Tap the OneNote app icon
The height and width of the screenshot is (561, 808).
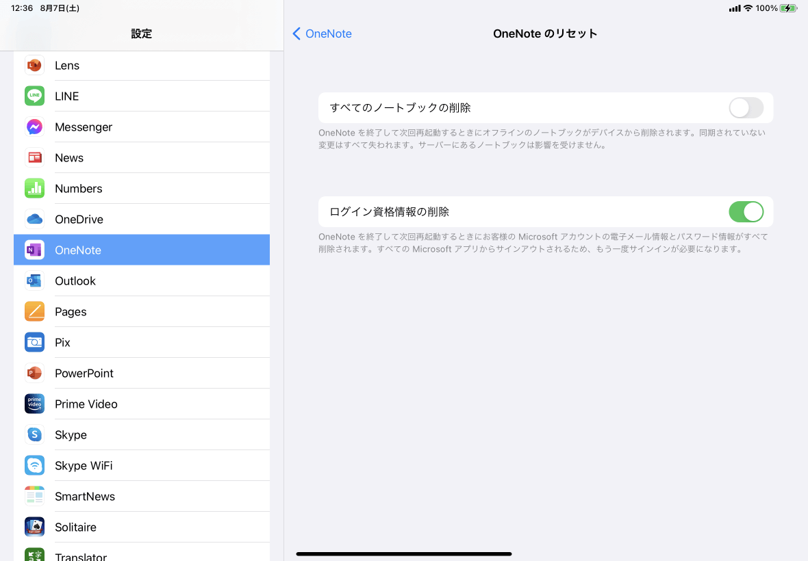(34, 250)
